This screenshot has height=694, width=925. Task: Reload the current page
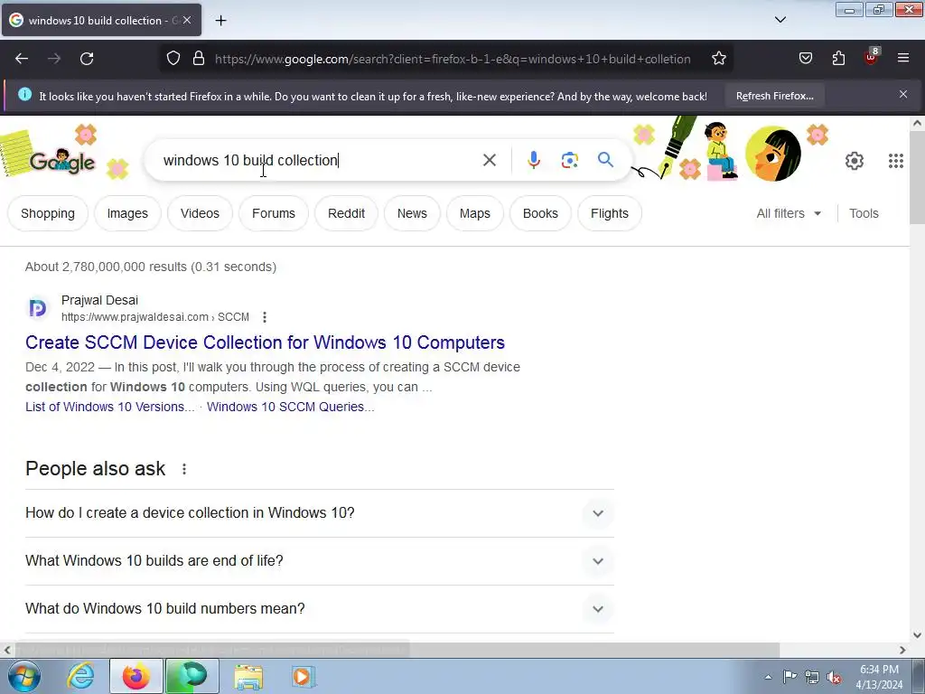tap(87, 59)
